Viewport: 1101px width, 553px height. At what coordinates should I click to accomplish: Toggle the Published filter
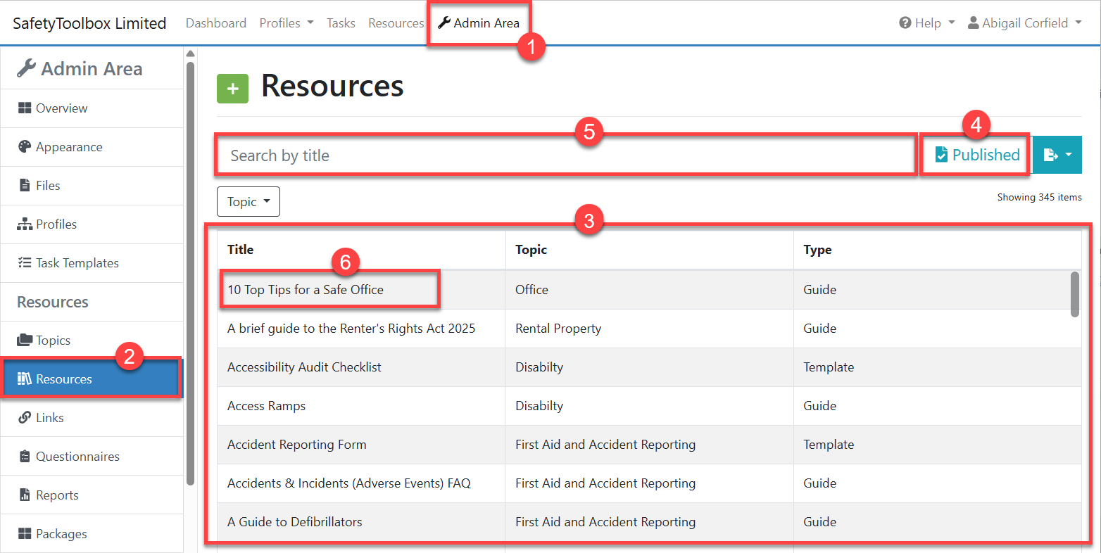[x=976, y=155]
